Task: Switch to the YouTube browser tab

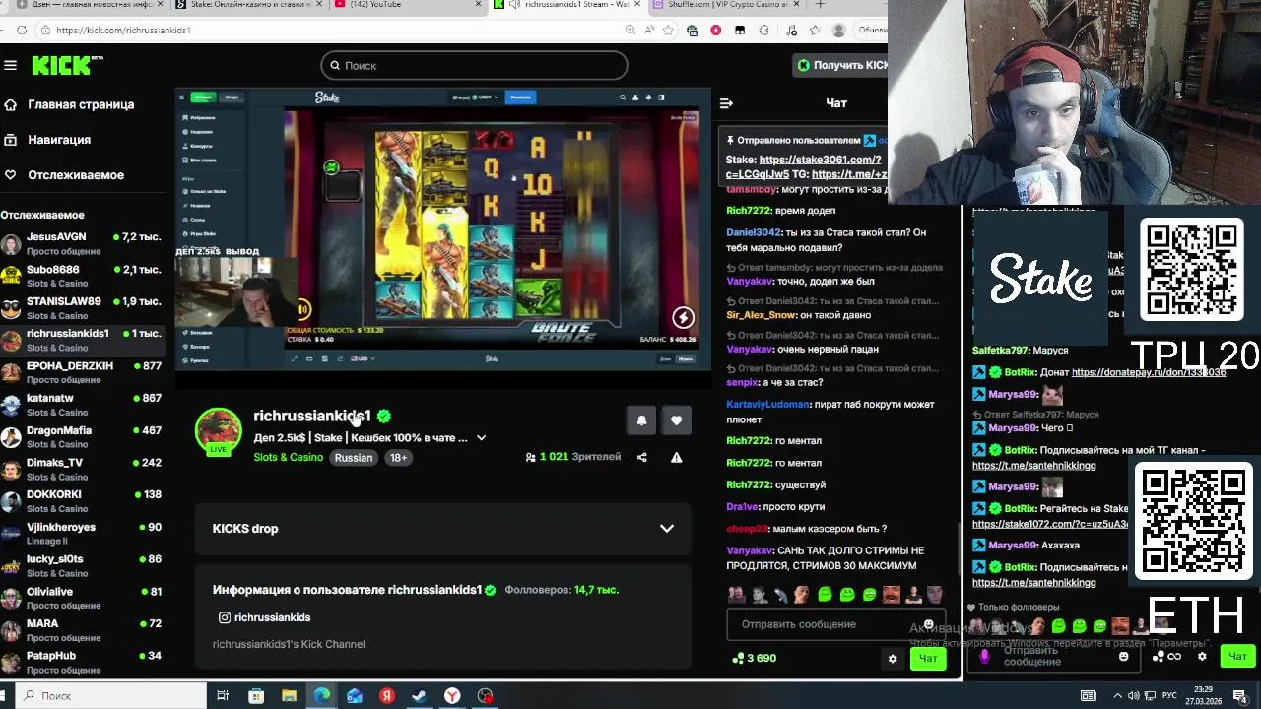Action: 408,5
